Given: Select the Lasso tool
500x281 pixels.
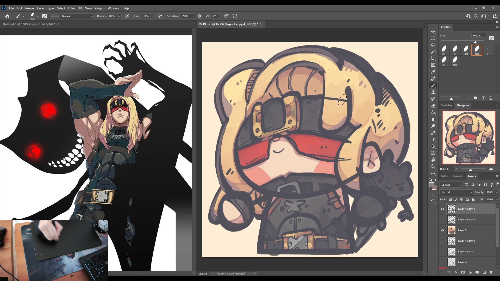Looking at the screenshot, I should pos(433,45).
